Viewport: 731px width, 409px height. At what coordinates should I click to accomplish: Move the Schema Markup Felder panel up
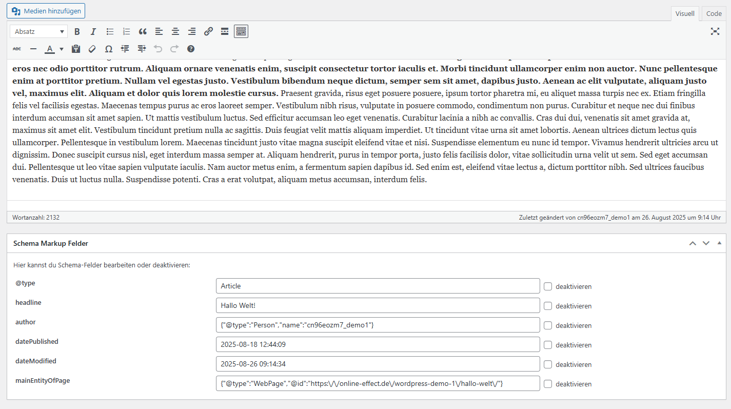(693, 243)
